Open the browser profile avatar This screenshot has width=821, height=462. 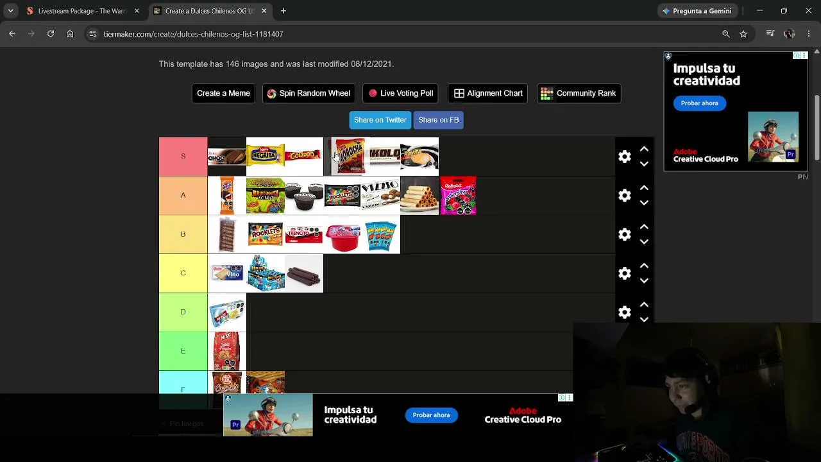(x=790, y=34)
